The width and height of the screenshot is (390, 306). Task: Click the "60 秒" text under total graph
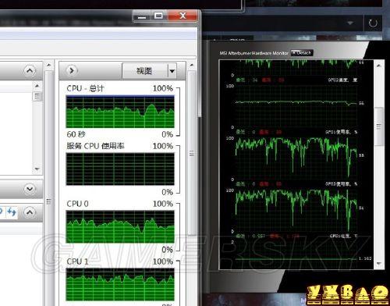click(x=76, y=134)
